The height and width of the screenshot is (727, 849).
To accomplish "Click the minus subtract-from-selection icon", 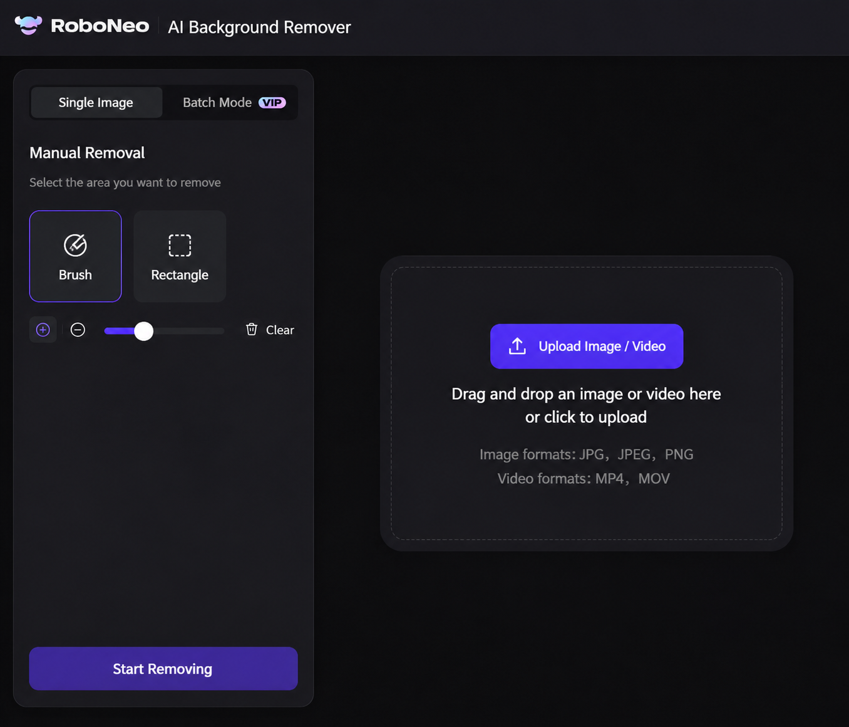I will (x=78, y=330).
